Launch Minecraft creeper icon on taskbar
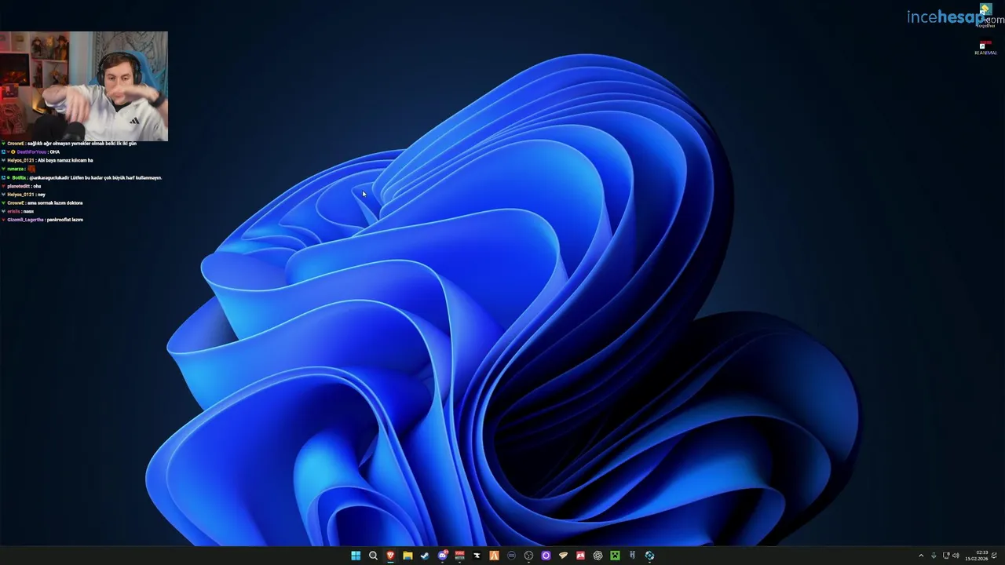The height and width of the screenshot is (565, 1005). (x=615, y=556)
